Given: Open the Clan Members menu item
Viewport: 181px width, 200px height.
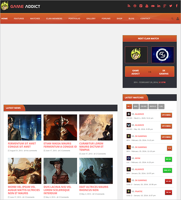Looking at the screenshot, I should [x=54, y=19].
